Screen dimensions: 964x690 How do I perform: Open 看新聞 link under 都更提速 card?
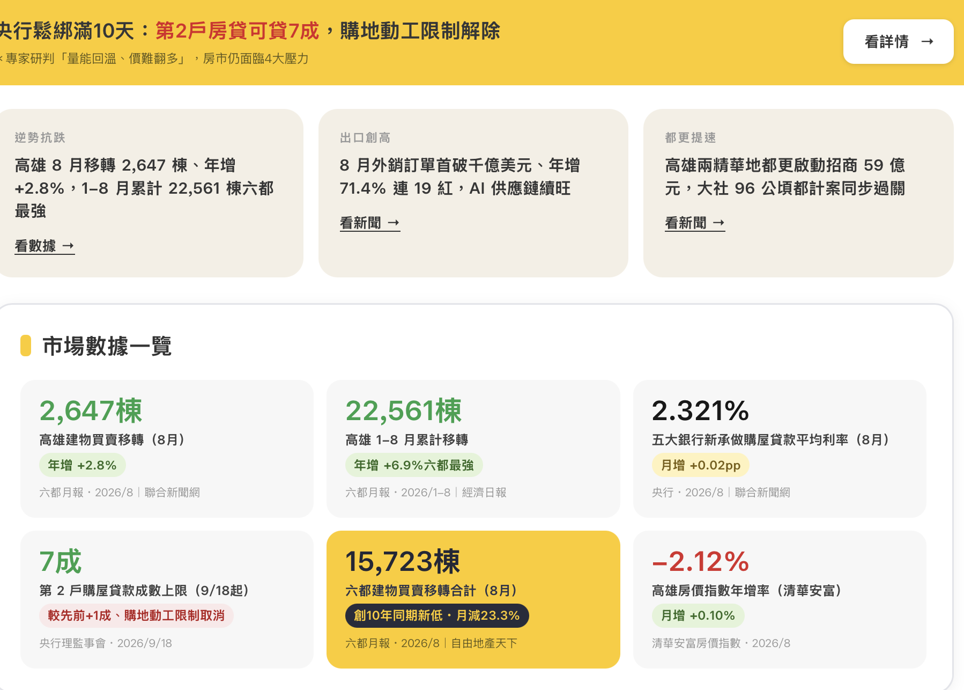695,223
